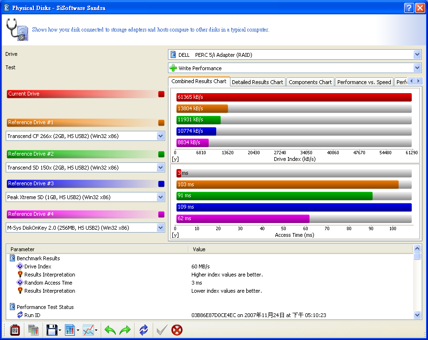Viewport: 428px width, 340px height.
Task: Open the save icon's dropdown arrow
Action: (60, 330)
